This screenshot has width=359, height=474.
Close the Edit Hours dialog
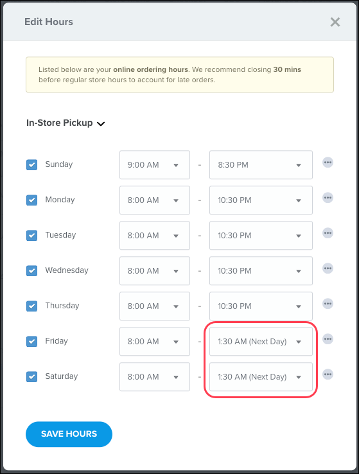pyautogui.click(x=335, y=22)
